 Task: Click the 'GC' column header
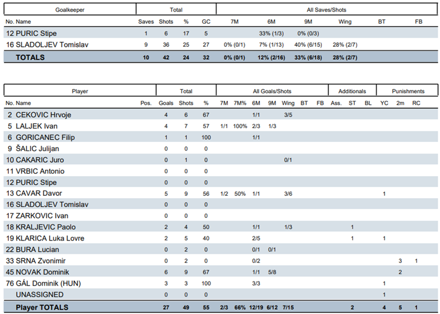(206, 21)
